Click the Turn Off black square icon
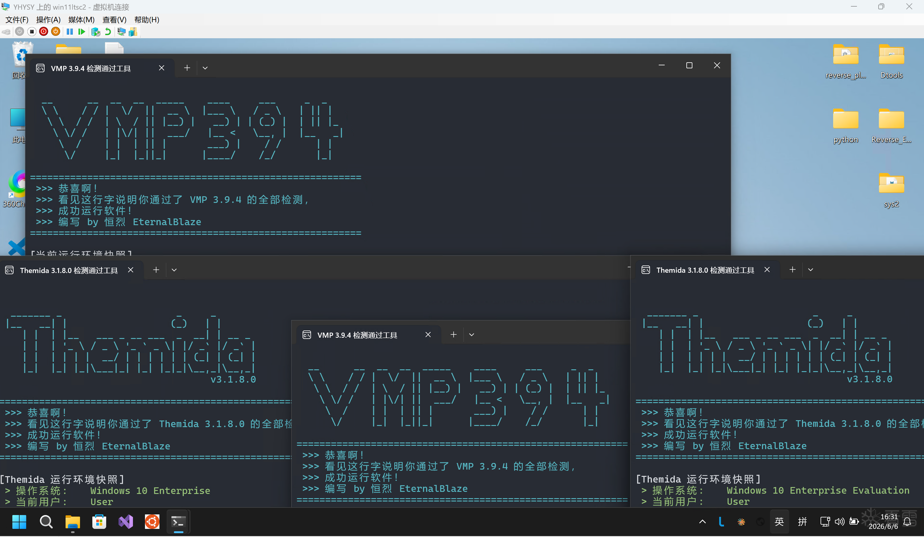This screenshot has height=537, width=924. coord(32,32)
